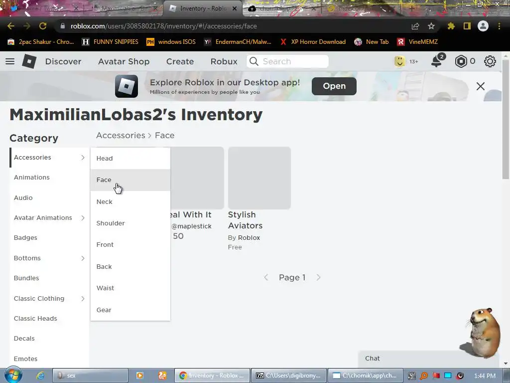Open the notifications bell icon
Screen dimensions: 510x383
pos(436,61)
